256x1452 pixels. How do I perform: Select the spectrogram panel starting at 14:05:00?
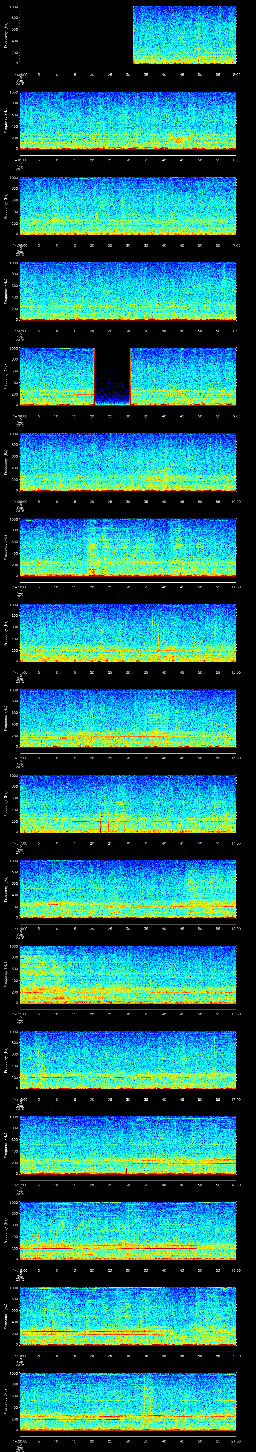click(128, 121)
